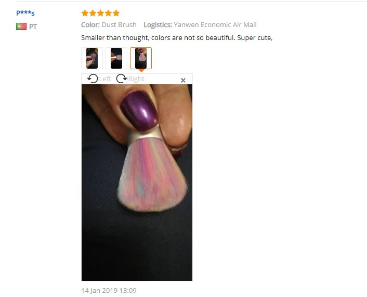Click the Portugal flag icon
The height and width of the screenshot is (297, 367).
[21, 26]
